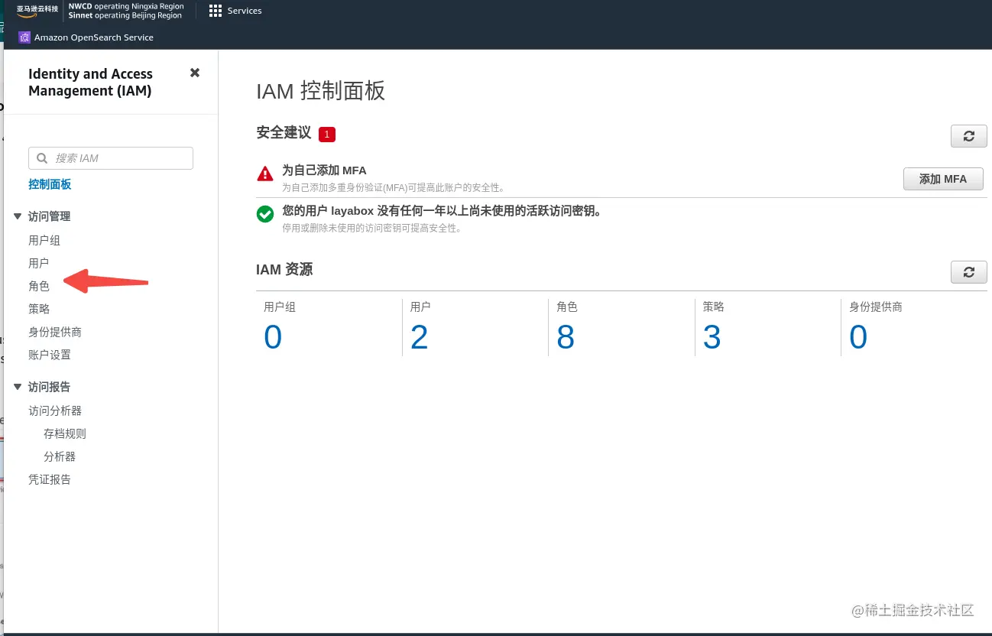Viewport: 992px width, 636px height.
Task: Click 停用或删除未使用的访问密钥 description text
Action: tap(371, 228)
